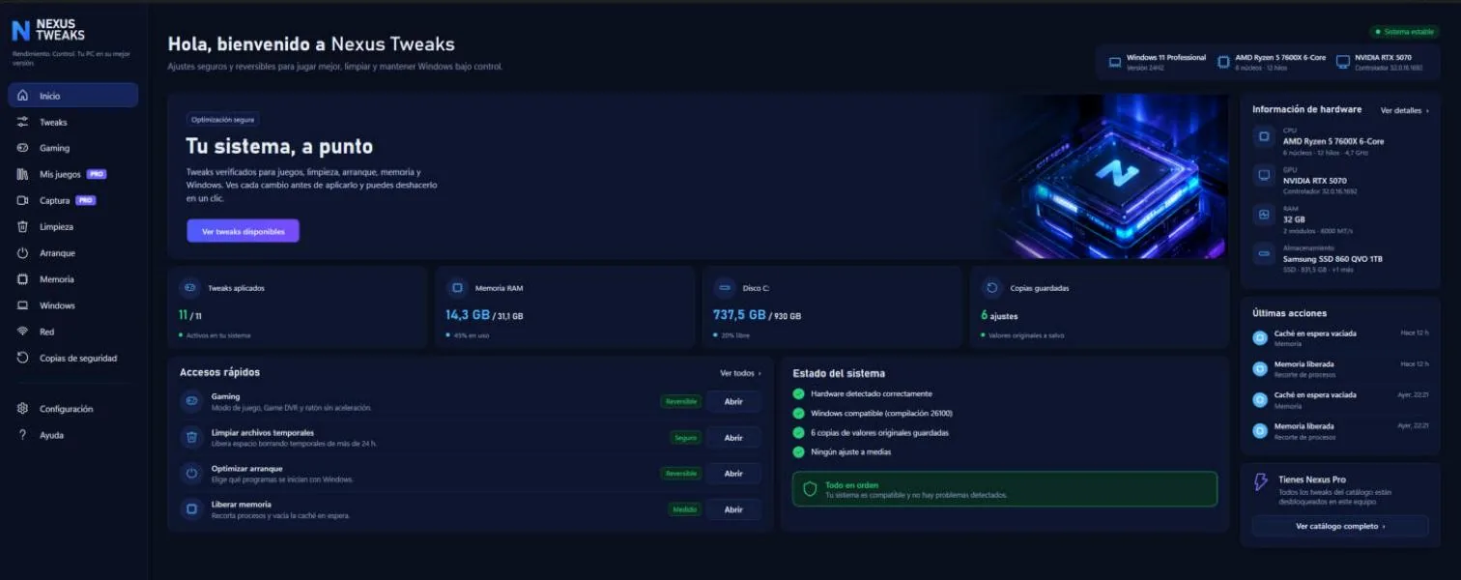Screen dimensions: 1461x580
Task: Click the Liberar memoria chip icon in quick access
Action: click(x=191, y=508)
